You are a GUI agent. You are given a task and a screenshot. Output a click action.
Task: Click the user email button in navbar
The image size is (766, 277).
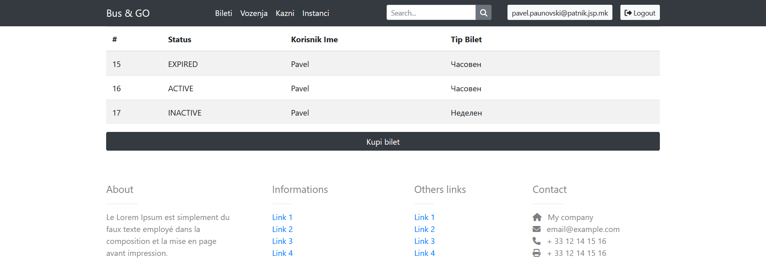559,13
